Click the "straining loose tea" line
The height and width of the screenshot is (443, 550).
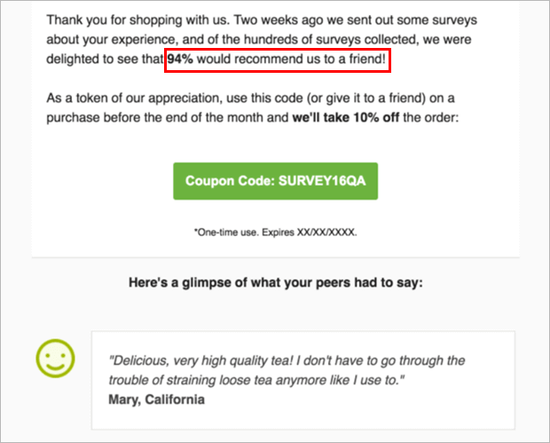pyautogui.click(x=256, y=380)
